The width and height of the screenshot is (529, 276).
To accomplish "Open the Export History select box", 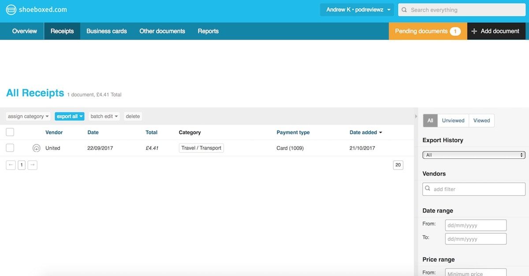I will pyautogui.click(x=473, y=155).
